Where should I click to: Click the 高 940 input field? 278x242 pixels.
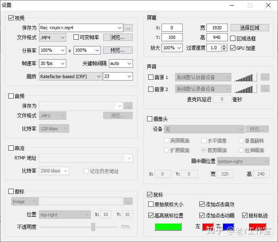click(x=217, y=37)
